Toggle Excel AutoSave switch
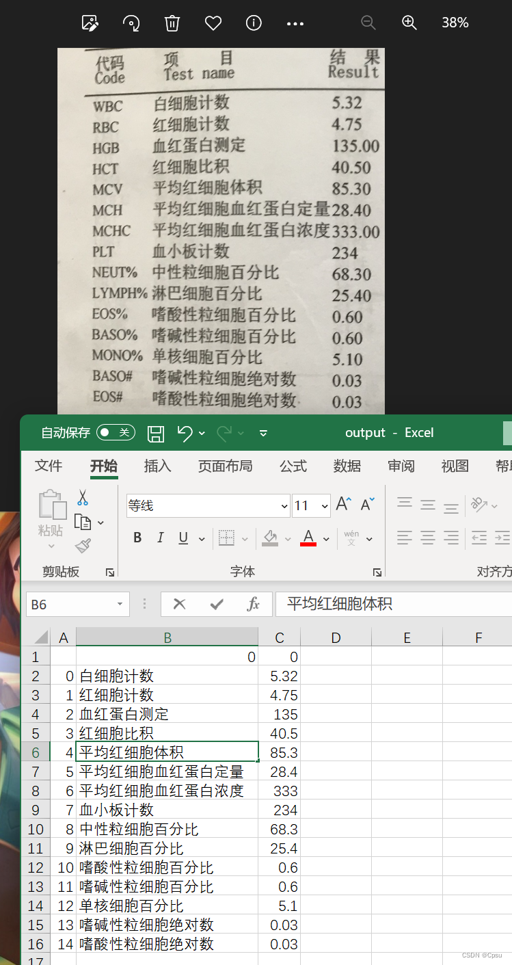 [116, 432]
